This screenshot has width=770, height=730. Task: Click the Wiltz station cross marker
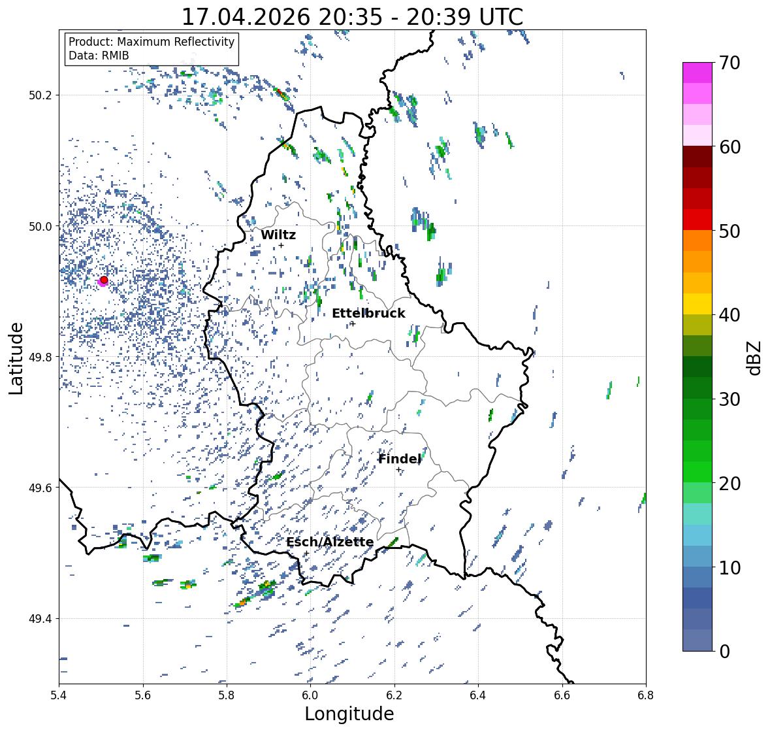(x=281, y=246)
